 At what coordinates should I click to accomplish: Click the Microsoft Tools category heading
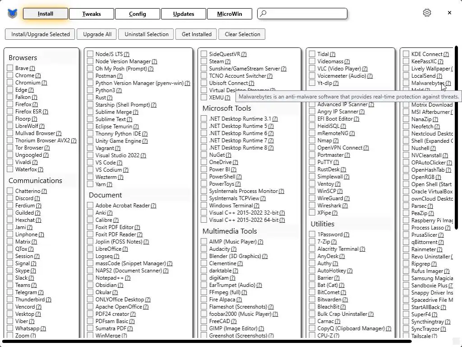(x=226, y=108)
